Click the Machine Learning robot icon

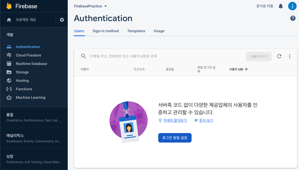click(x=9, y=98)
